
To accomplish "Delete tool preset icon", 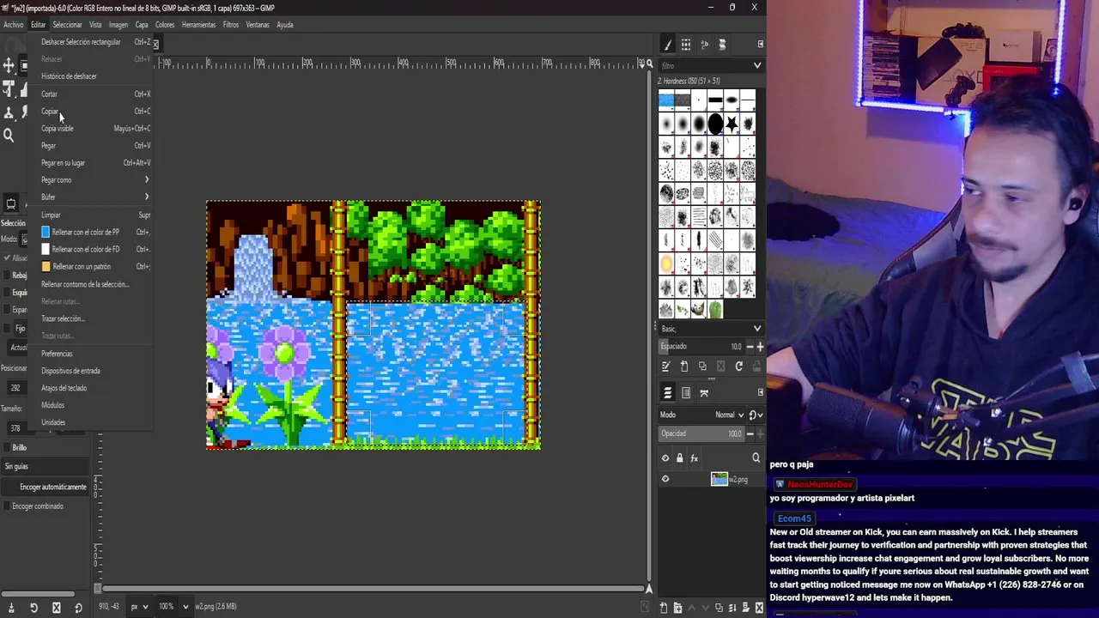I will (x=56, y=608).
